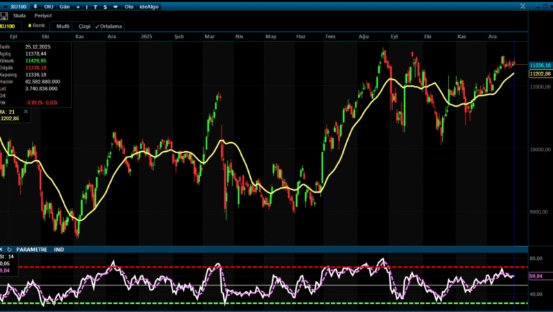Remove the MA 21 moving average indicator
The height and width of the screenshot is (312, 553).
[x=26, y=111]
